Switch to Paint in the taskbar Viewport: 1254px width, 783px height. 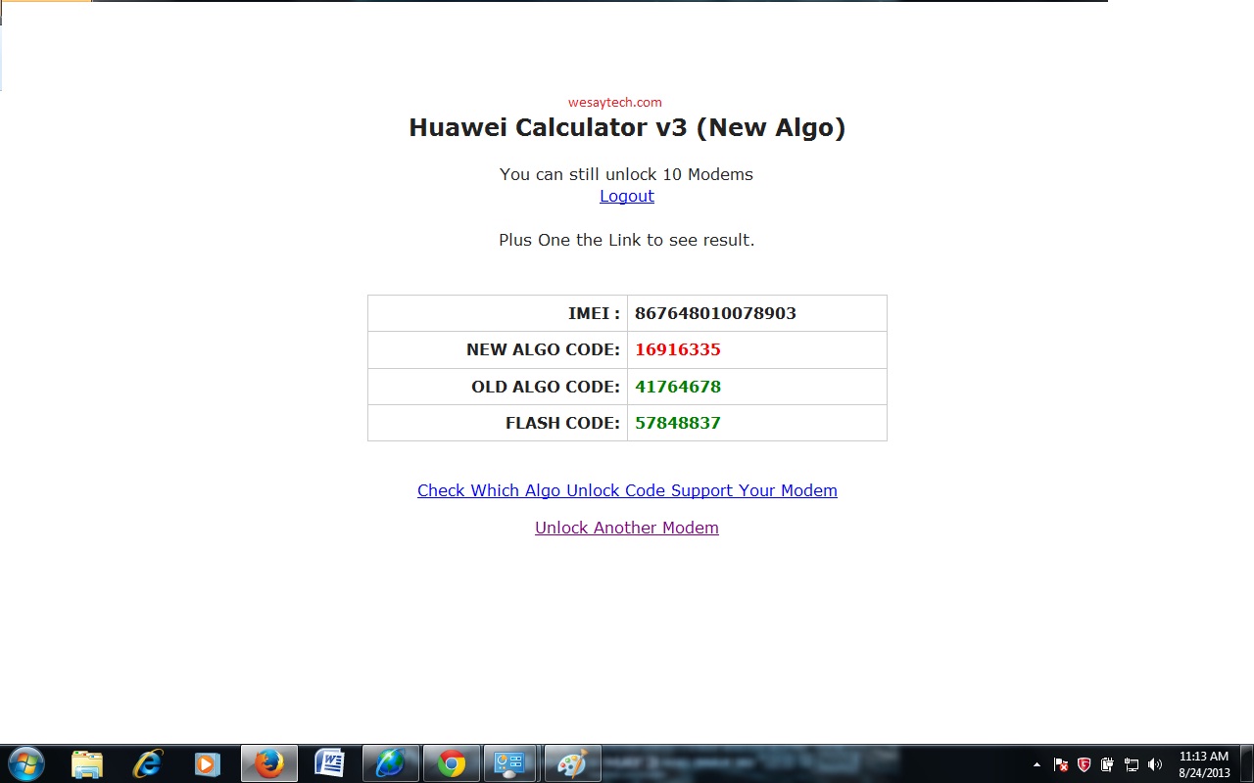(x=573, y=763)
